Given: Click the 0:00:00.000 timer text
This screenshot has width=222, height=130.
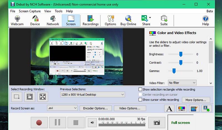Looking at the screenshot, I should 107,119.
